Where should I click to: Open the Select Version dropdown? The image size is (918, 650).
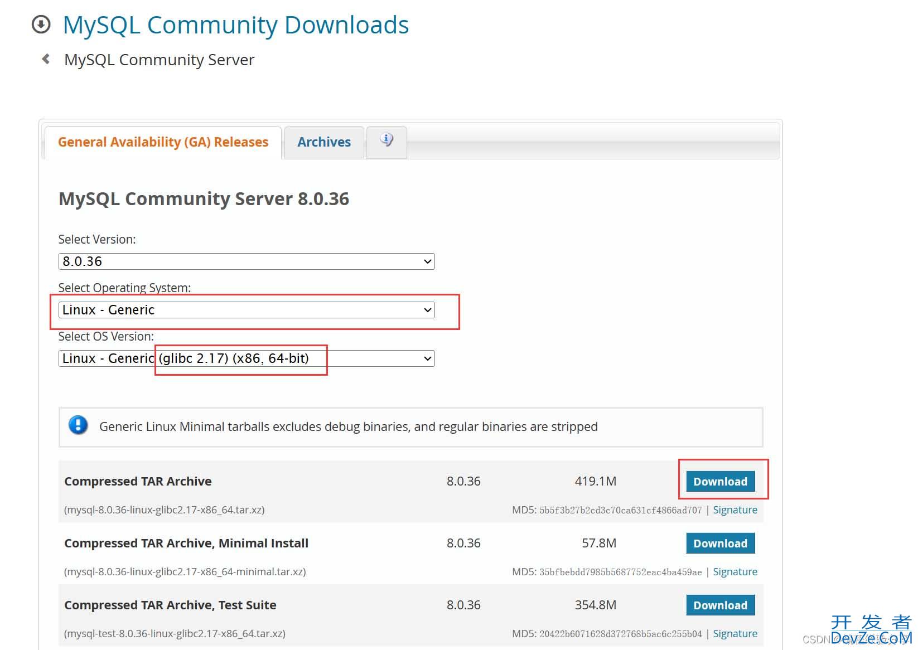pyautogui.click(x=247, y=261)
